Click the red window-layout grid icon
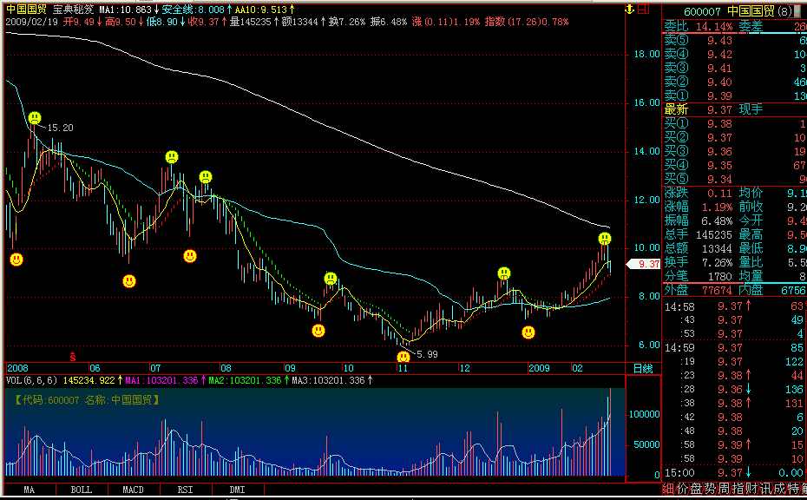Image resolution: width=807 pixels, height=500 pixels. (x=643, y=10)
